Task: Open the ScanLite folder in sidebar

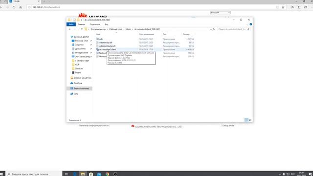Action: 79,68
